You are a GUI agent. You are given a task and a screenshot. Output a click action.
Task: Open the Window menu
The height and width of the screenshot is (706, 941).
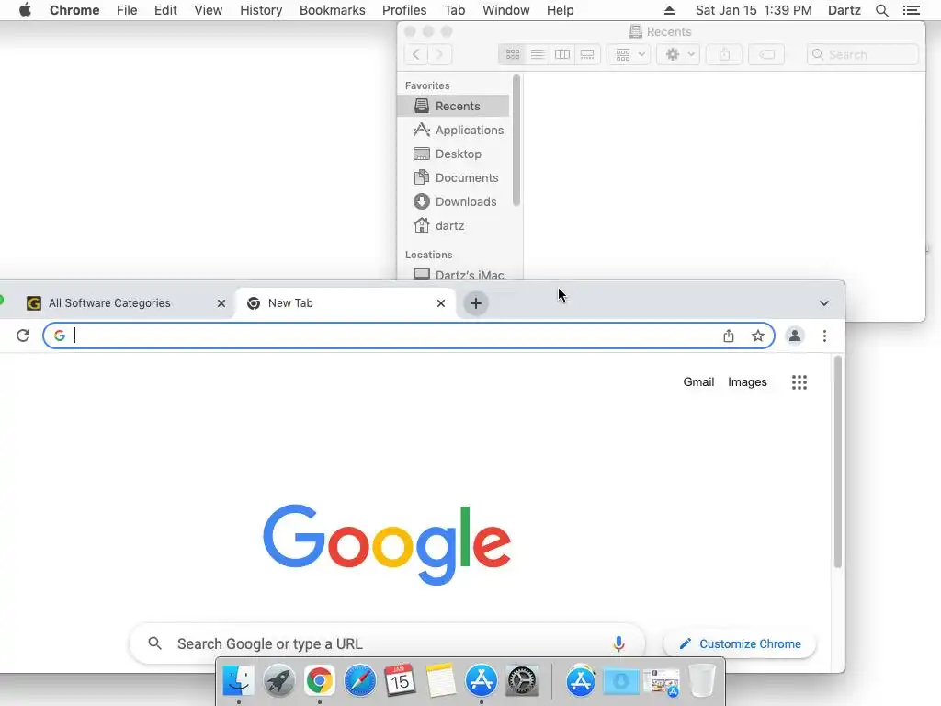(506, 10)
